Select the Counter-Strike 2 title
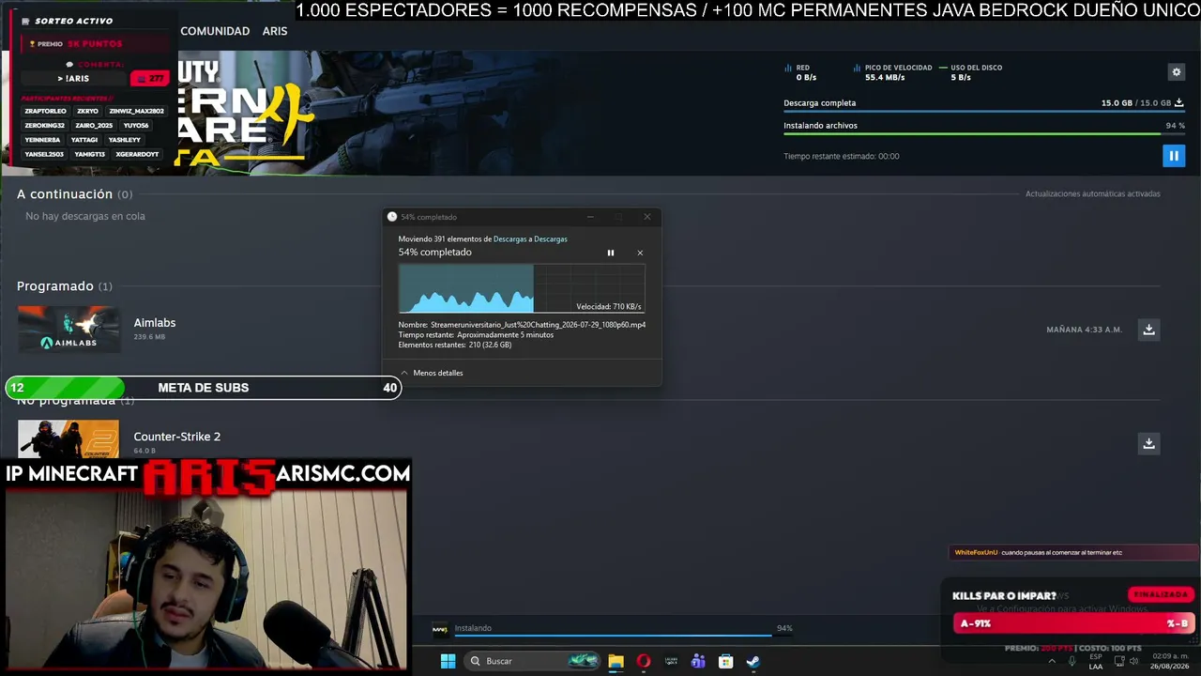 pos(177,437)
